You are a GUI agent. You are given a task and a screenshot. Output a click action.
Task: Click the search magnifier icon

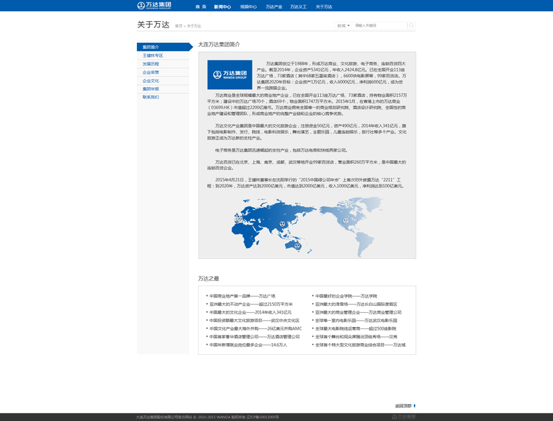click(x=411, y=25)
